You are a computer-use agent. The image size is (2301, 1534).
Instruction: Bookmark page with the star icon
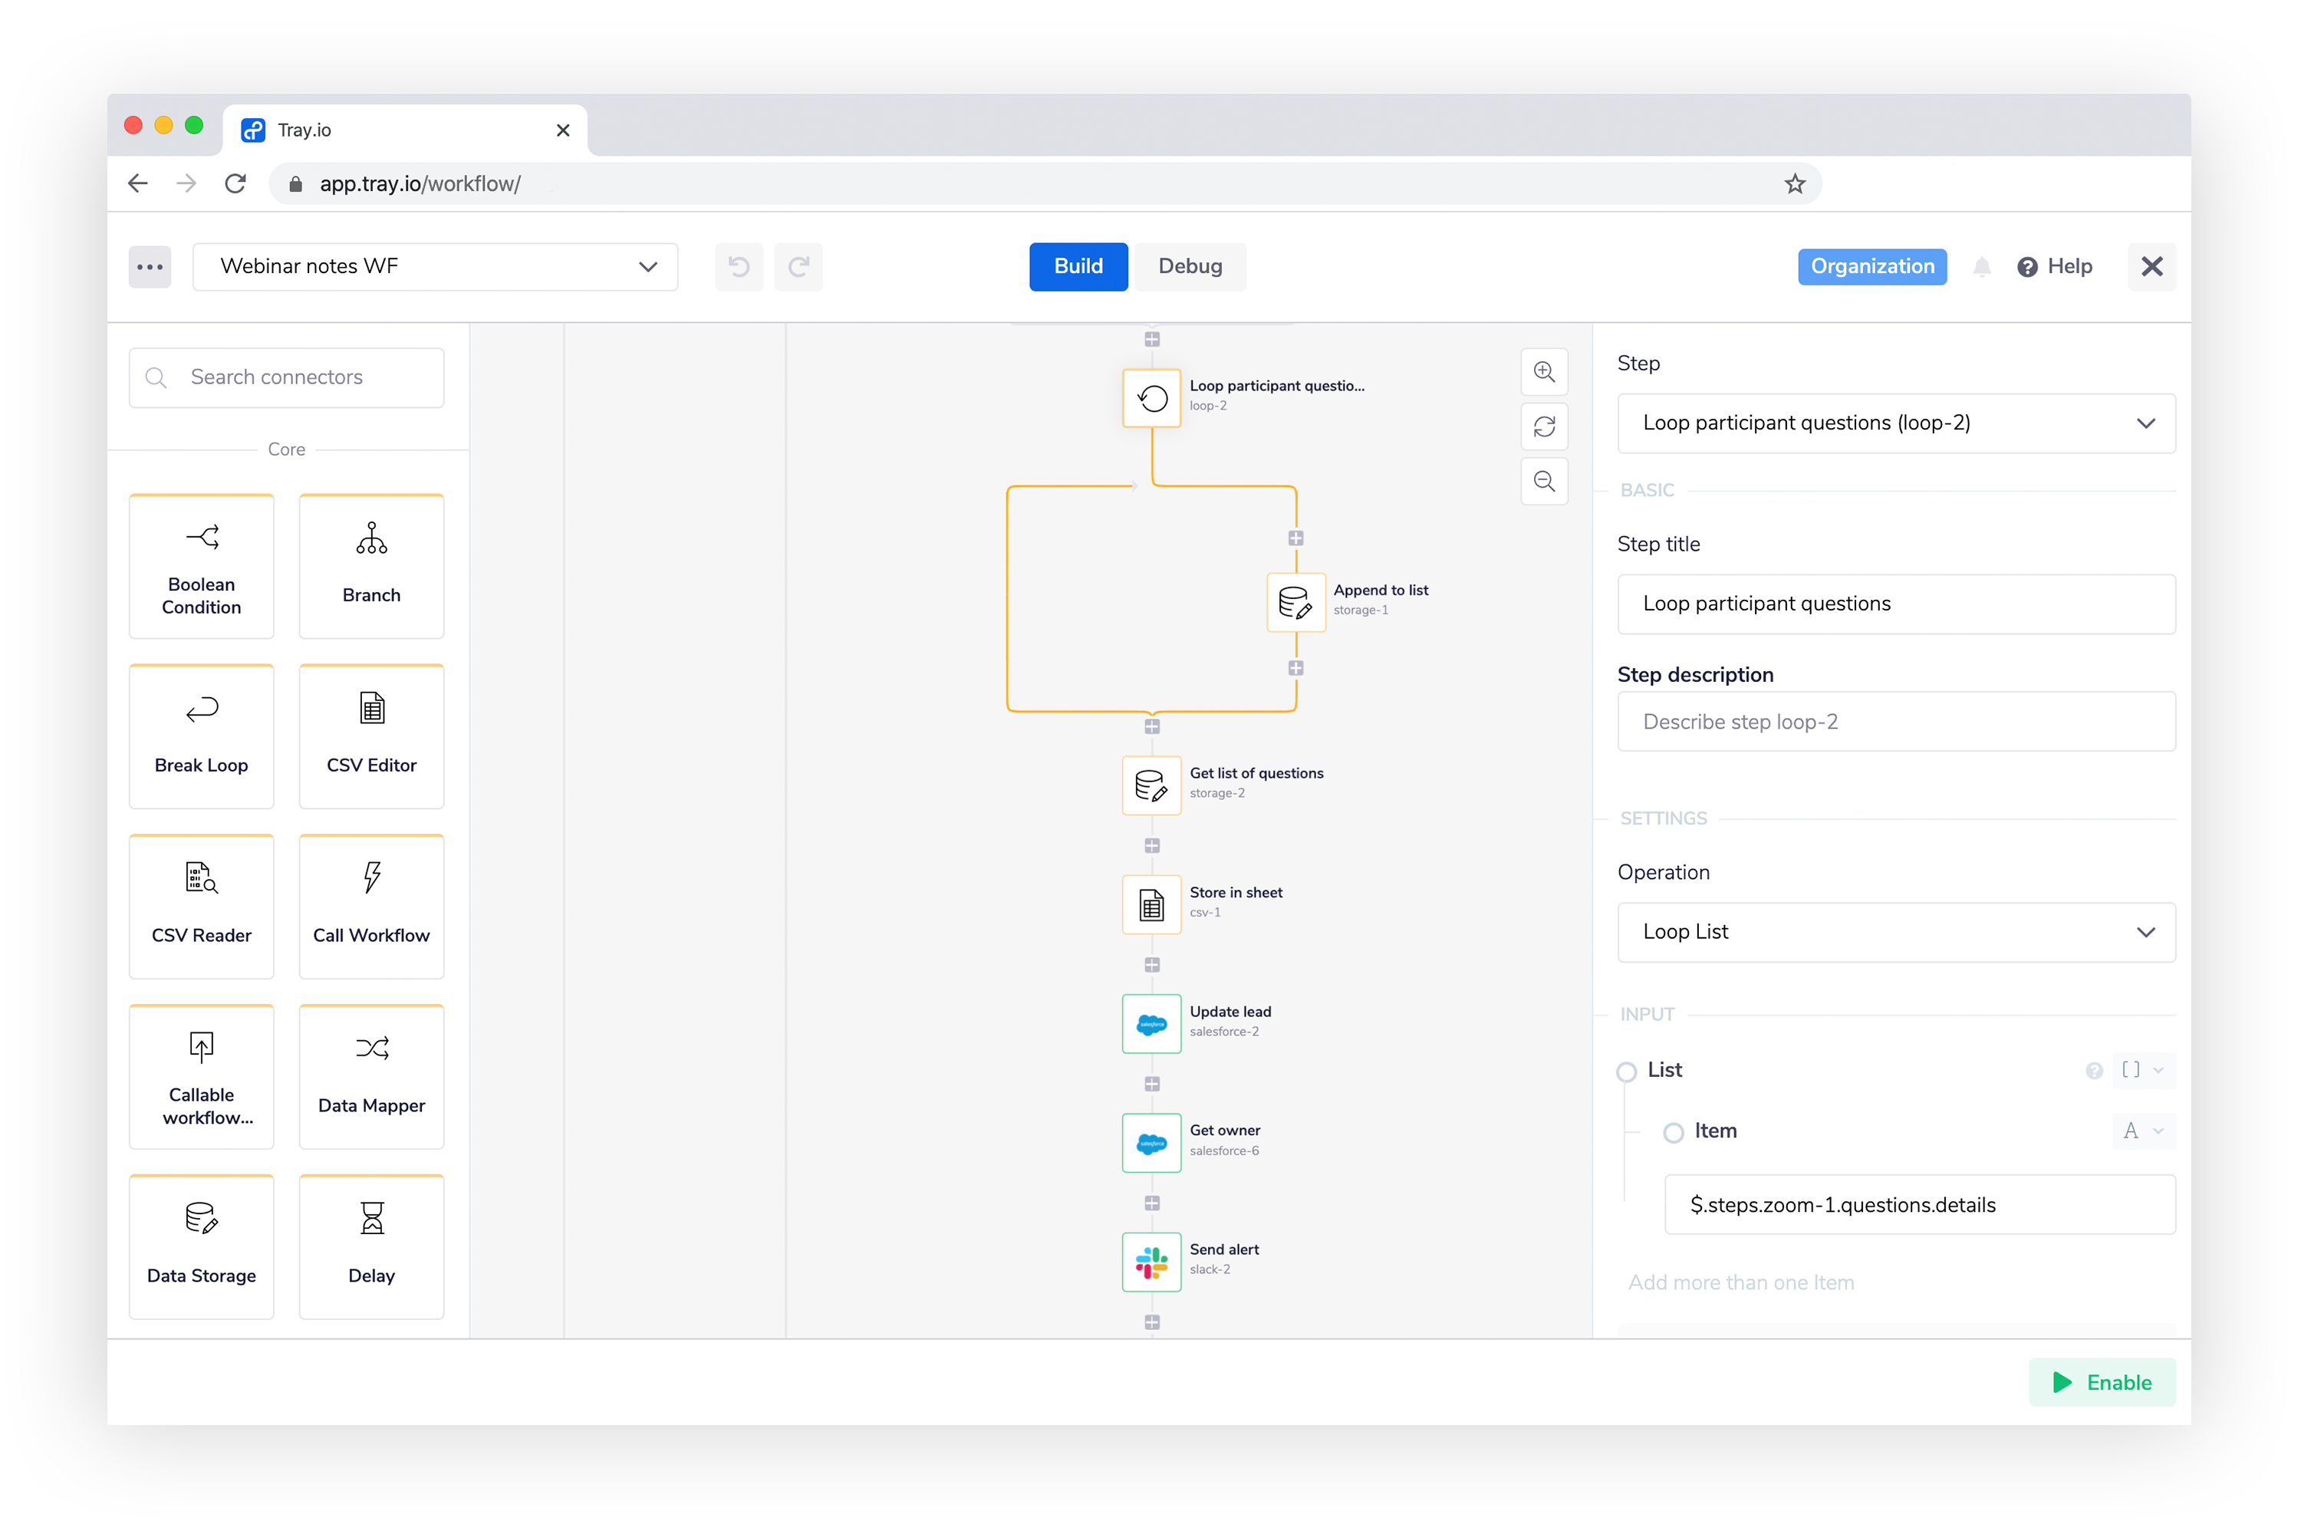click(x=1794, y=184)
